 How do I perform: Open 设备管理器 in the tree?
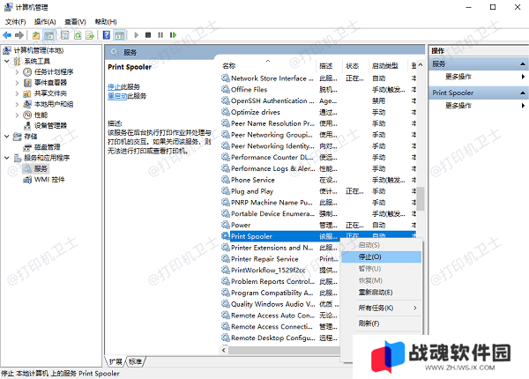50,126
